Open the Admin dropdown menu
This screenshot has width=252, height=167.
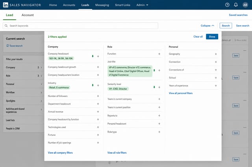pos(142,5)
